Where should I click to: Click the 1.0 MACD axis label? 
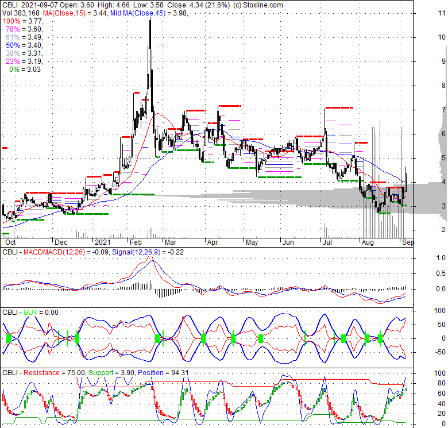pos(441,258)
